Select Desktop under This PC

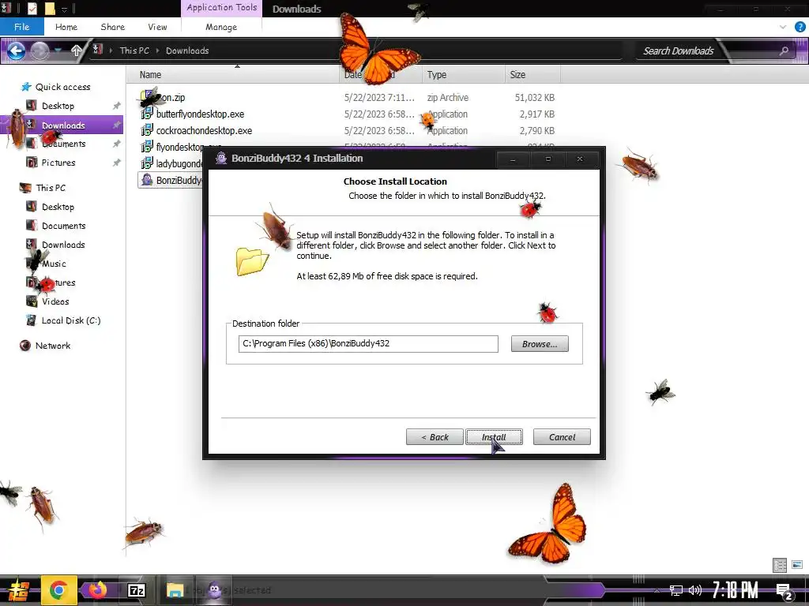(58, 207)
